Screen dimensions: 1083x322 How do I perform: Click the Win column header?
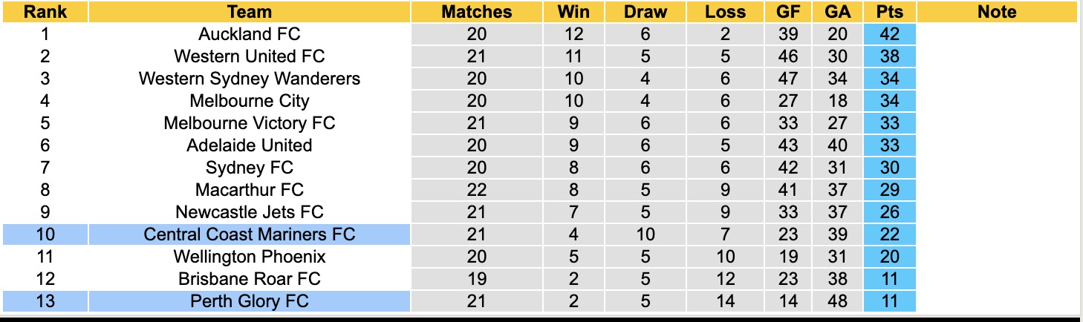pos(573,12)
